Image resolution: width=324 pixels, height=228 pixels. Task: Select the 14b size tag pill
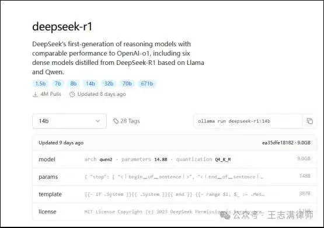click(x=90, y=84)
